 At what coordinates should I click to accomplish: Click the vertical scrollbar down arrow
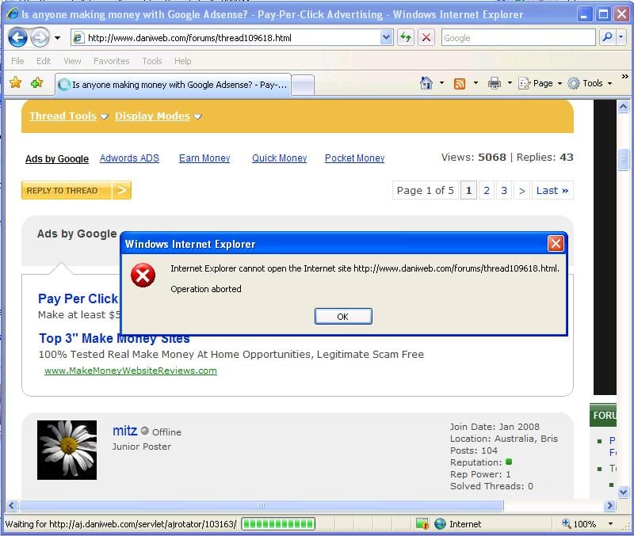tap(623, 492)
